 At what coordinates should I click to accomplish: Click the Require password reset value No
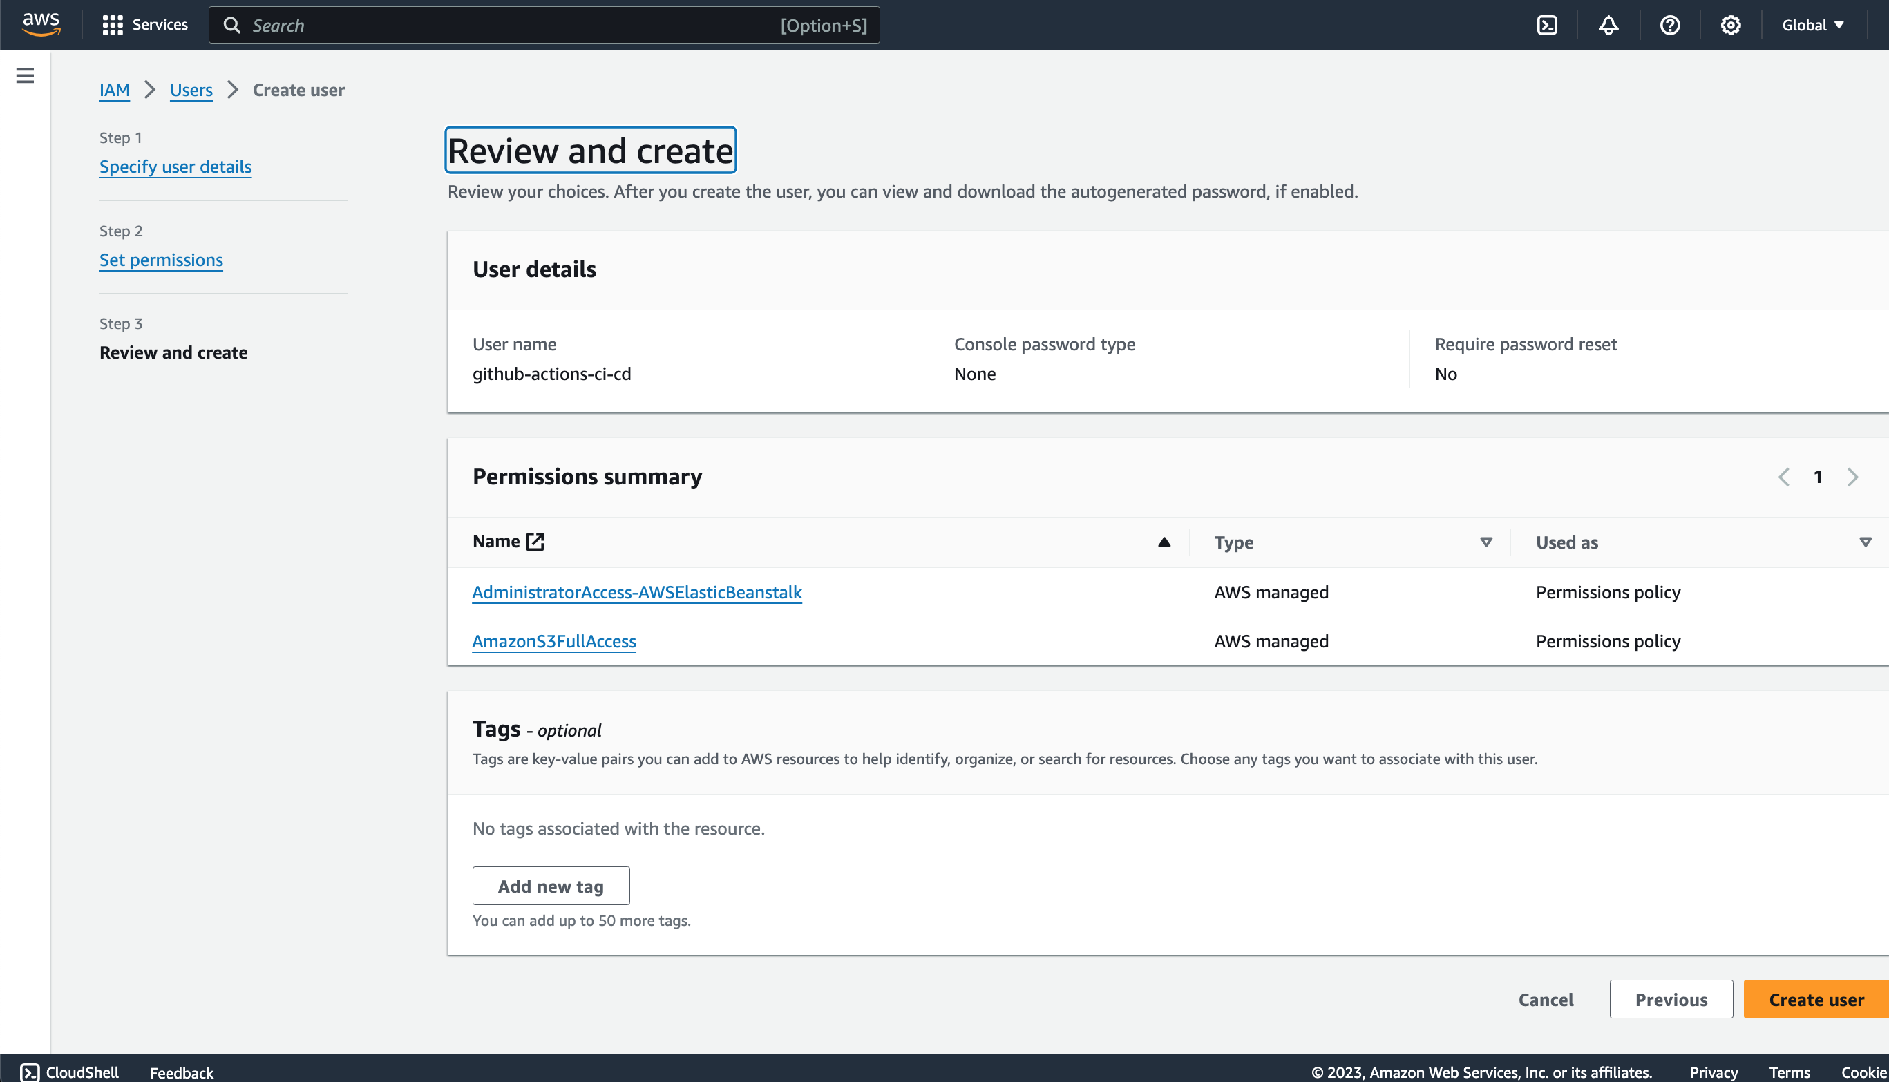click(x=1445, y=374)
